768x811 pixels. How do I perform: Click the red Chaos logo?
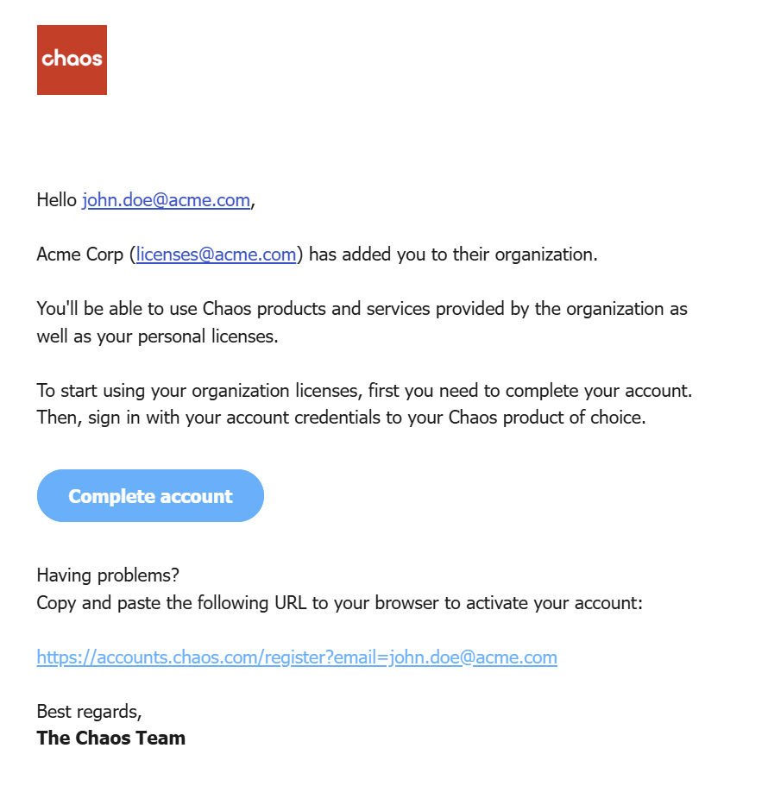72,60
